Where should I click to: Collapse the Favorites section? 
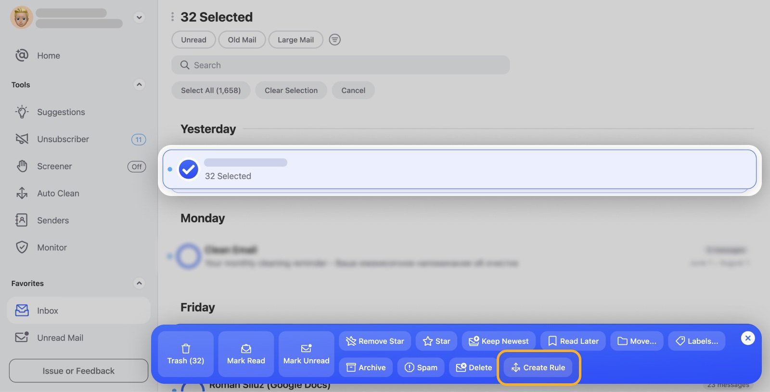[139, 283]
